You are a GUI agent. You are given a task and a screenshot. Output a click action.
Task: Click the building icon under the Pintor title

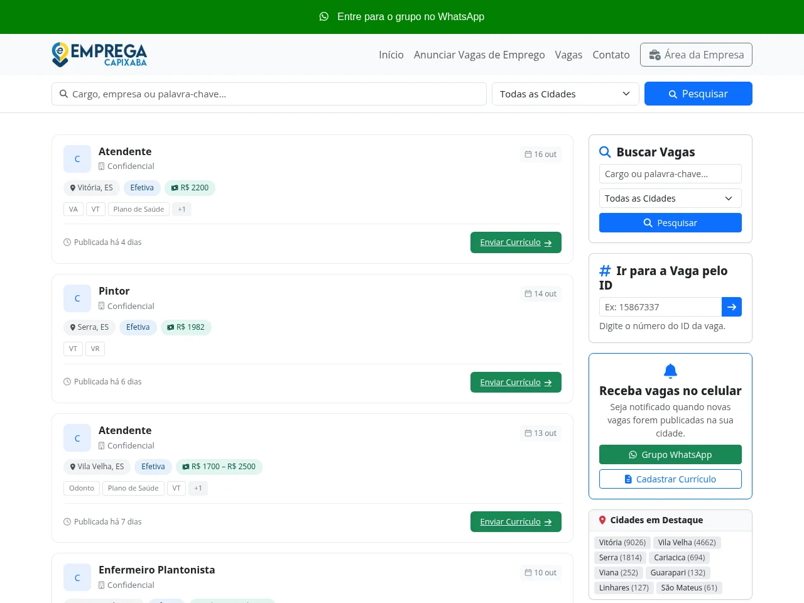102,307
